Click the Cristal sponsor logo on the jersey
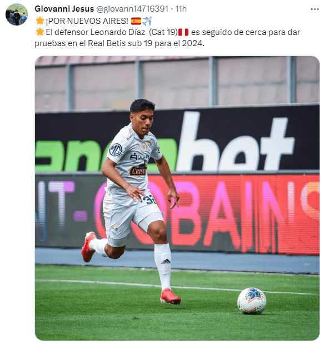 pos(138,171)
